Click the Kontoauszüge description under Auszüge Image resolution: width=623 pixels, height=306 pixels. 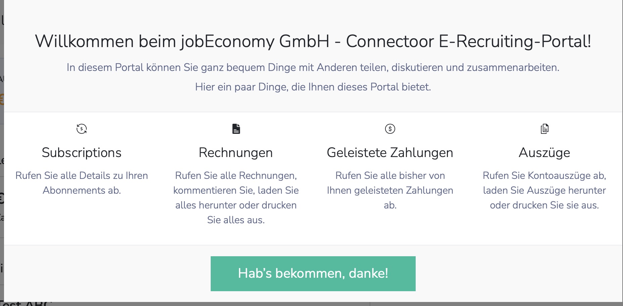pos(545,190)
